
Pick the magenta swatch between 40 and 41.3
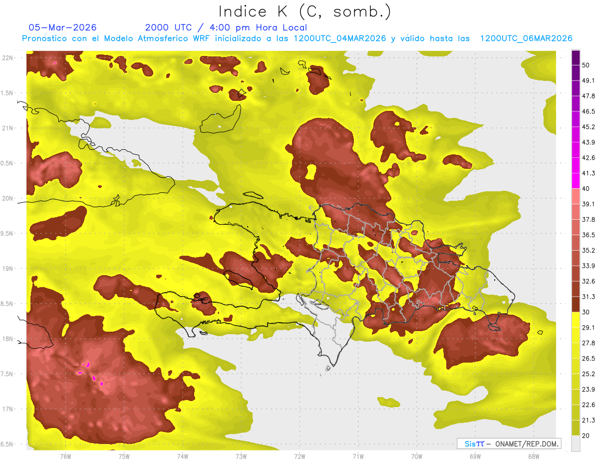pos(576,181)
